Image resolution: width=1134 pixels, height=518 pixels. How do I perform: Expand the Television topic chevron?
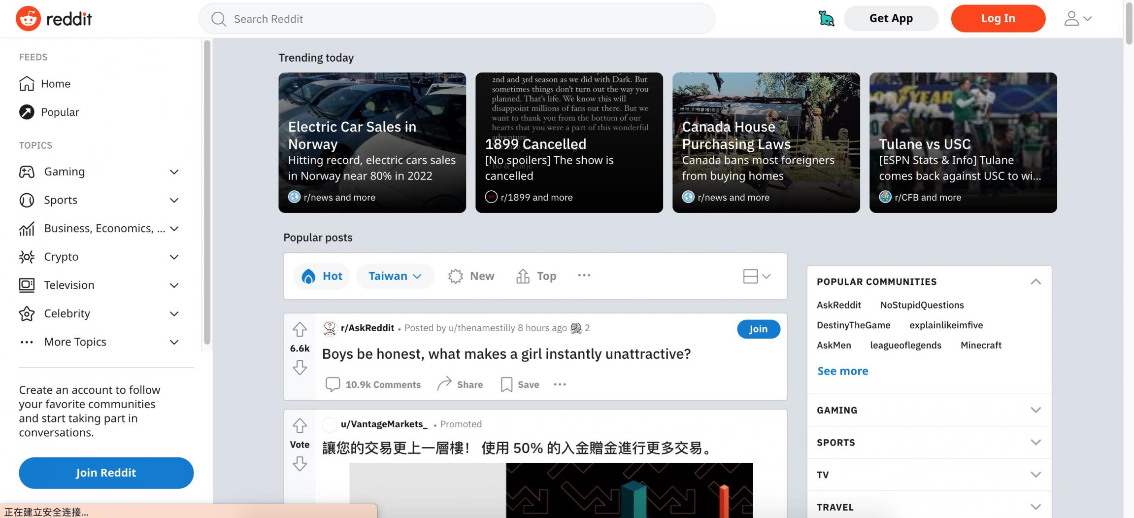174,285
